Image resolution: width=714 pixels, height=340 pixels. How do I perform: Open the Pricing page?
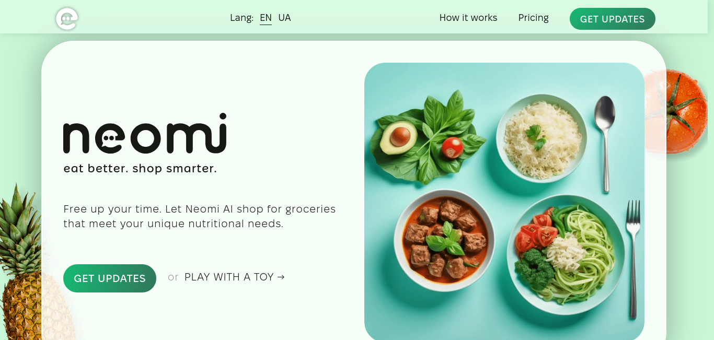point(533,18)
